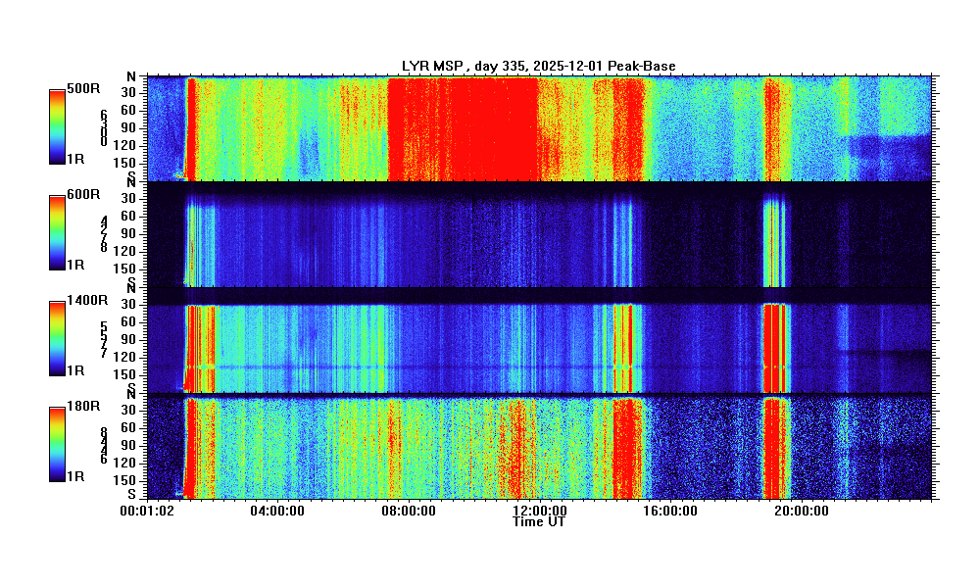This screenshot has width=980, height=588.
Task: Select the 180R color scale bar
Action: tap(59, 443)
